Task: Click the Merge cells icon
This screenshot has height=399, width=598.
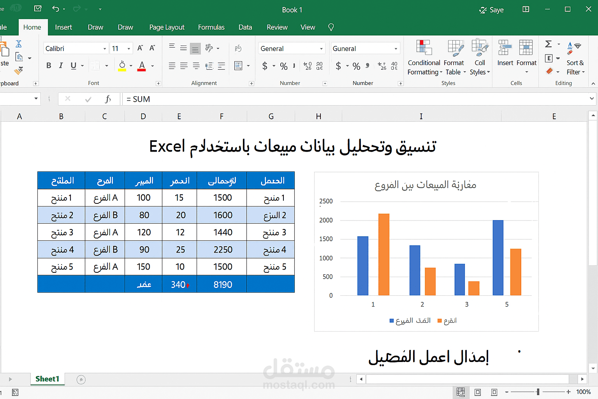Action: [x=238, y=65]
